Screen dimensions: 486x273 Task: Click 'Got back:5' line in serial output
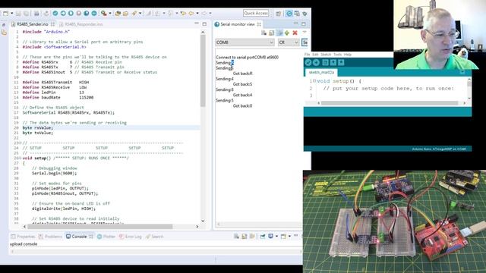242,84
